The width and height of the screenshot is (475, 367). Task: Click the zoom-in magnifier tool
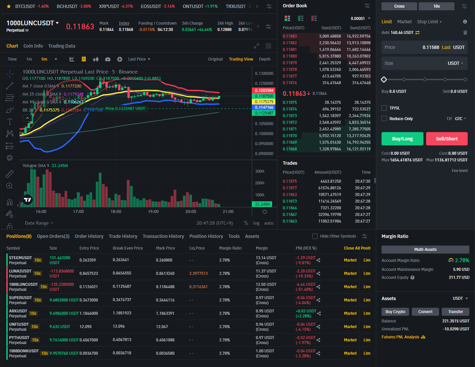point(10,186)
